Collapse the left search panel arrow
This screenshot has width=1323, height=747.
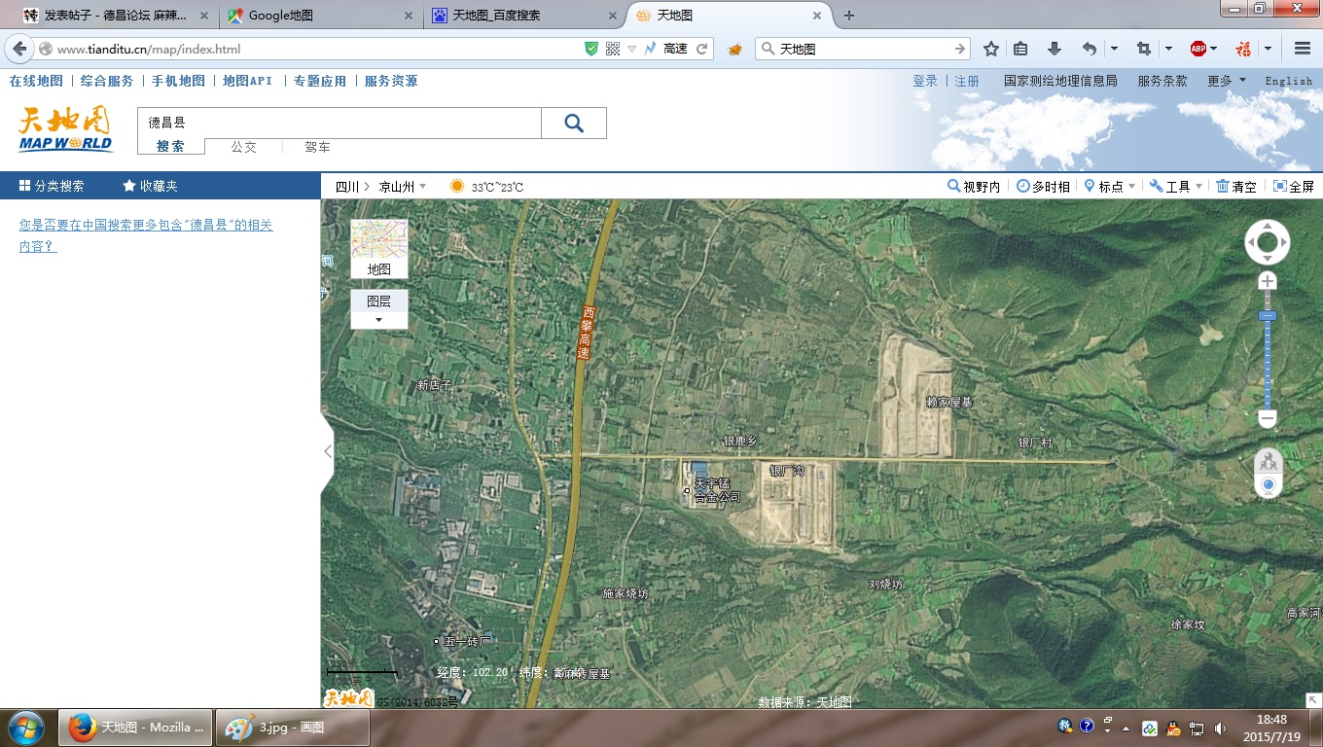[328, 451]
